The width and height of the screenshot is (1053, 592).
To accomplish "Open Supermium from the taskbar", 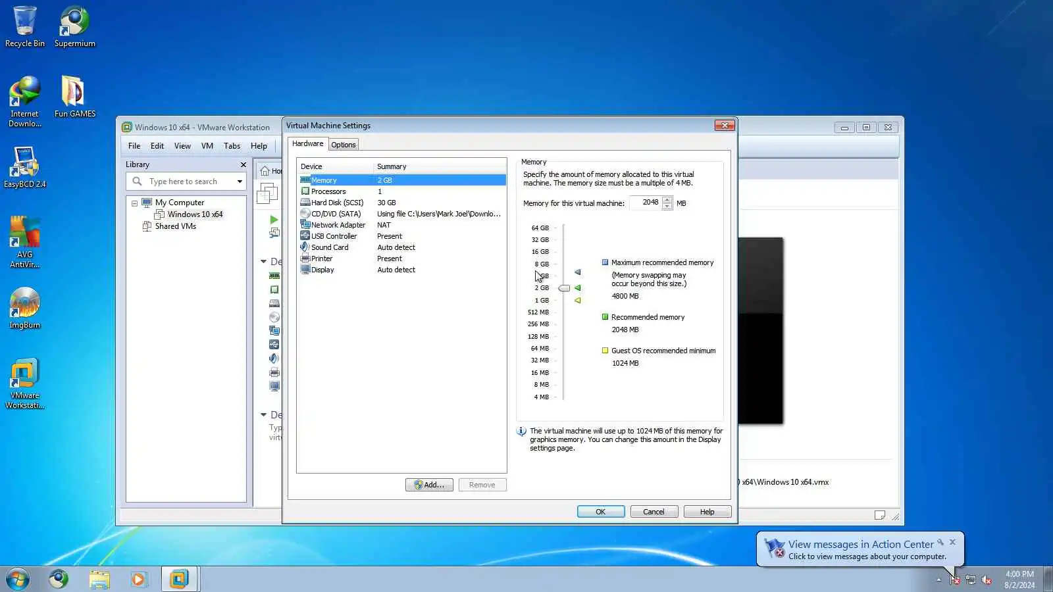I will coord(59,580).
